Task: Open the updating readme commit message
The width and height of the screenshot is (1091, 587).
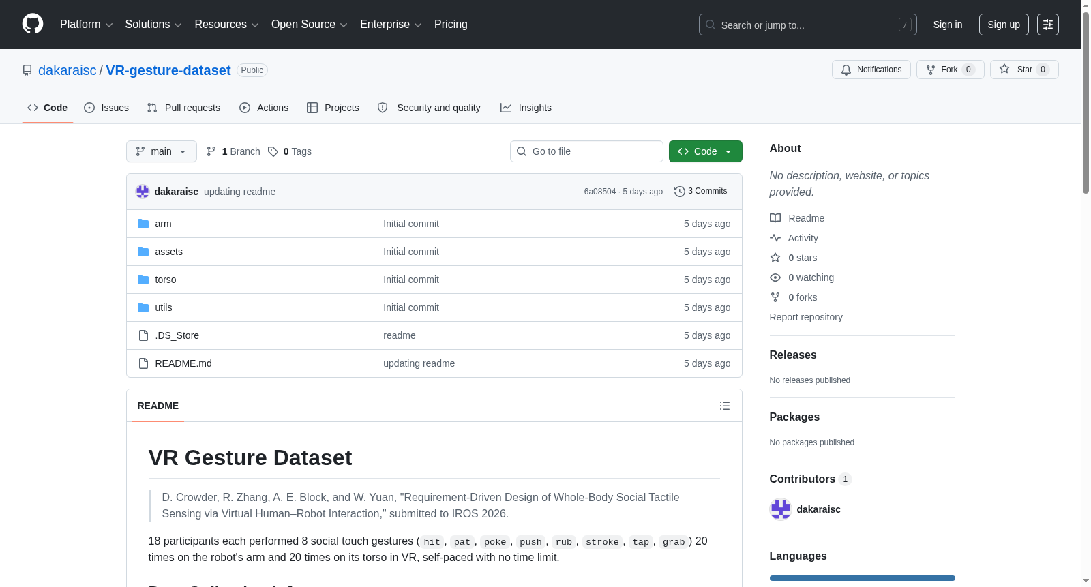Action: (240, 192)
